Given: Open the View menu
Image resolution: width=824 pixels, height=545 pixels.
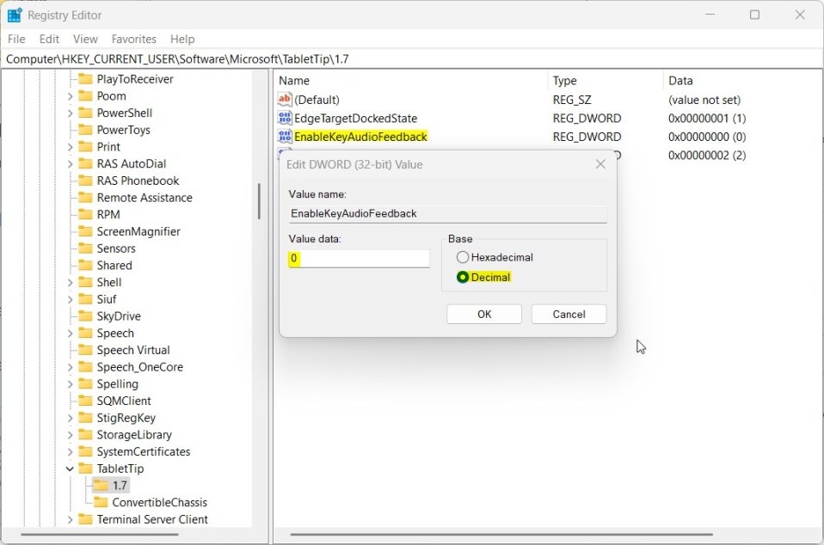Looking at the screenshot, I should (x=85, y=39).
